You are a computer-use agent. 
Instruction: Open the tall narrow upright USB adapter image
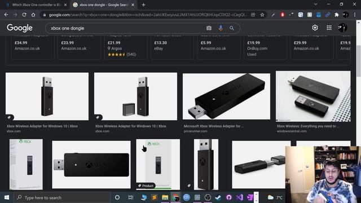pyautogui.click(x=206, y=164)
